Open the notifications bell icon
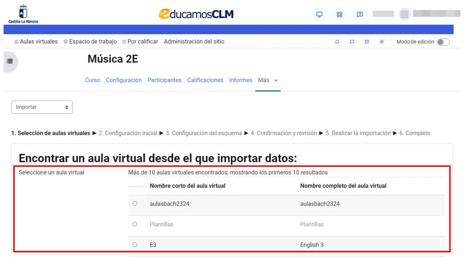This screenshot has width=466, height=268. (337, 42)
